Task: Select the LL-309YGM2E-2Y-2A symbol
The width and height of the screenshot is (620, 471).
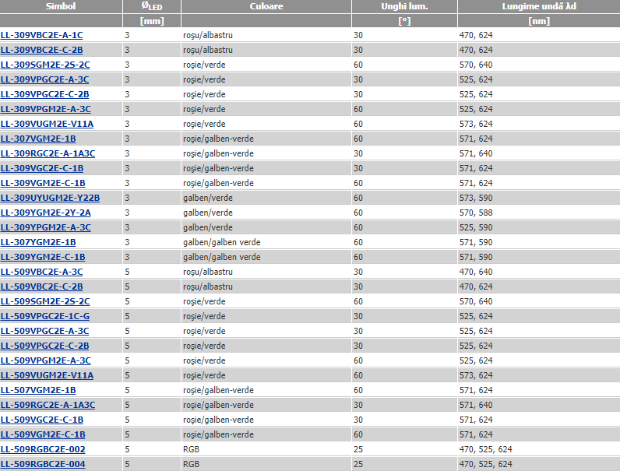Action: tap(45, 213)
